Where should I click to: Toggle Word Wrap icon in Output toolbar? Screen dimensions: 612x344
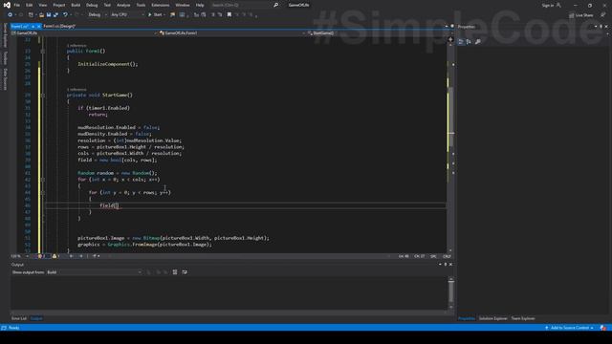click(x=185, y=272)
